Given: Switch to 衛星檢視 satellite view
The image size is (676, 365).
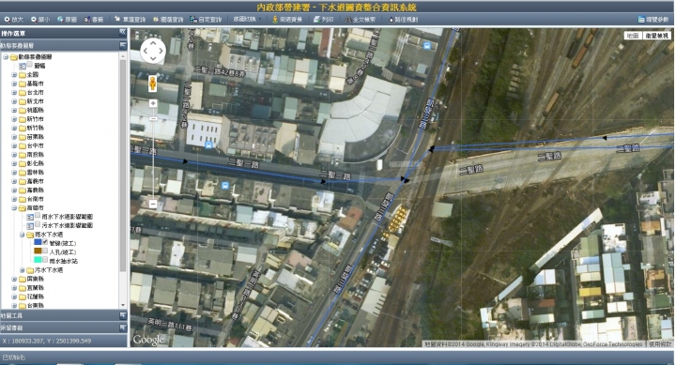Looking at the screenshot, I should (x=656, y=36).
